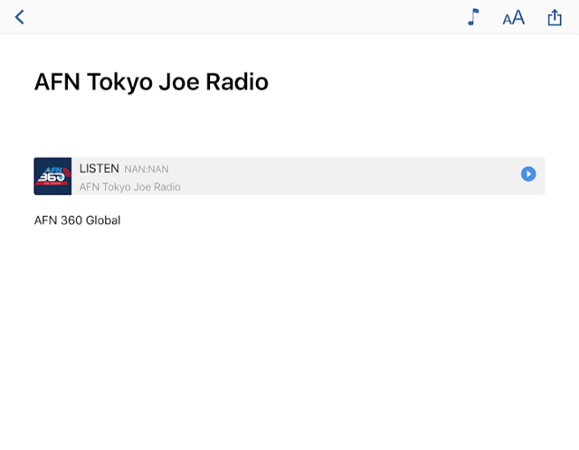Tap the AFN 360 station logo thumbnail
Viewport: 579px width, 450px height.
click(x=52, y=176)
